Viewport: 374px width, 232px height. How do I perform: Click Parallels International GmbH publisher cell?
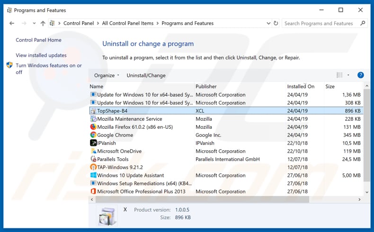click(228, 159)
